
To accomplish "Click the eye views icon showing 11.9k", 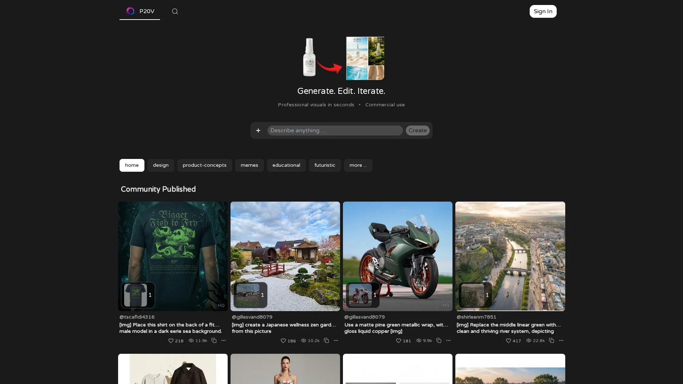I will point(191,341).
